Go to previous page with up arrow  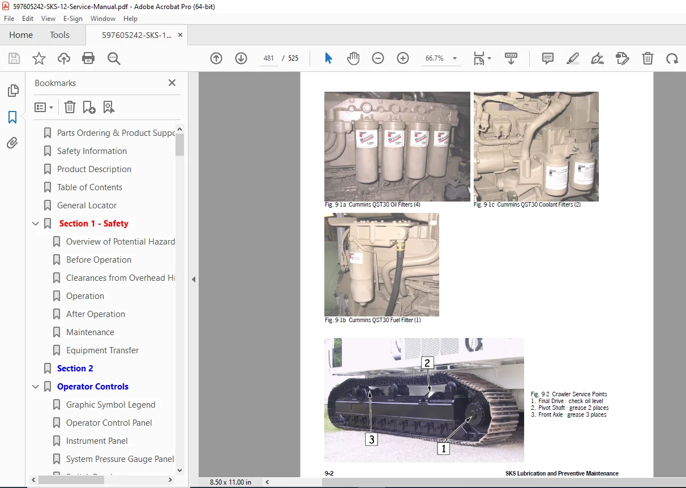[216, 58]
